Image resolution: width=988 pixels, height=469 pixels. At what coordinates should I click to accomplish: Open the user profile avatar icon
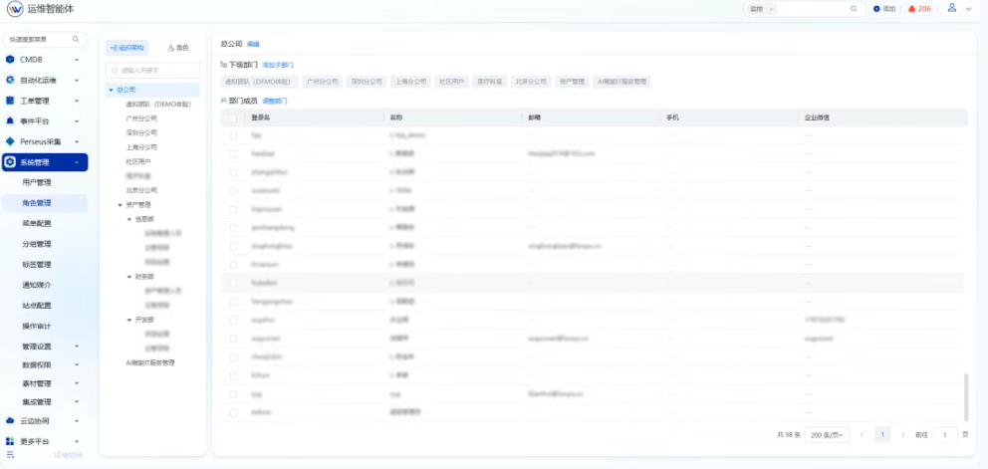click(x=952, y=8)
